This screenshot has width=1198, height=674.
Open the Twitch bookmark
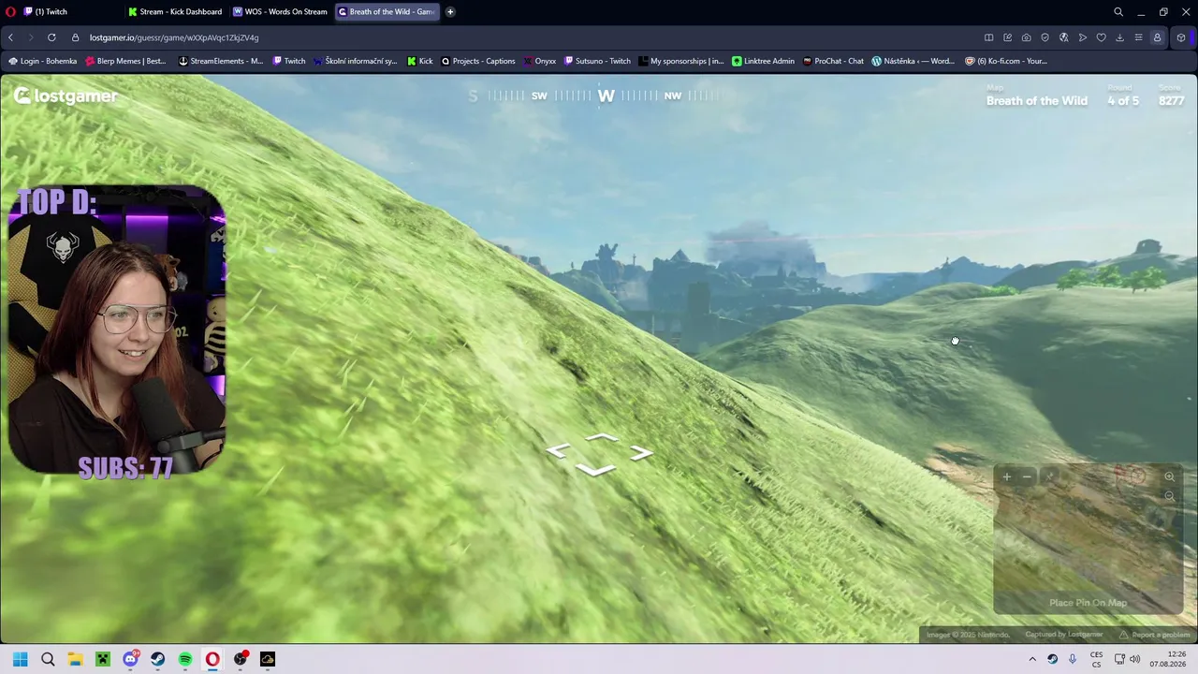tap(289, 61)
